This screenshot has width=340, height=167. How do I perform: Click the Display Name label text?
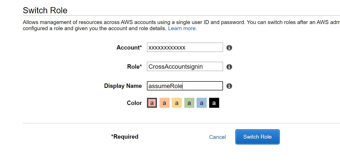(x=123, y=86)
